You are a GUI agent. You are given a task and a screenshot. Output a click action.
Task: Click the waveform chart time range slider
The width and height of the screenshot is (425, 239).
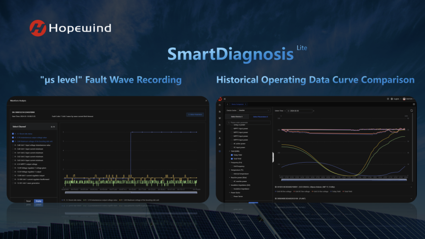[131, 192]
